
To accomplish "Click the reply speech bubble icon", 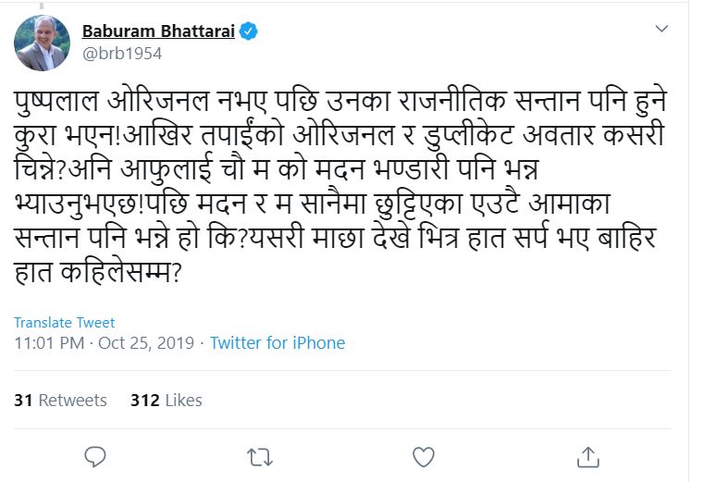I will 95,456.
